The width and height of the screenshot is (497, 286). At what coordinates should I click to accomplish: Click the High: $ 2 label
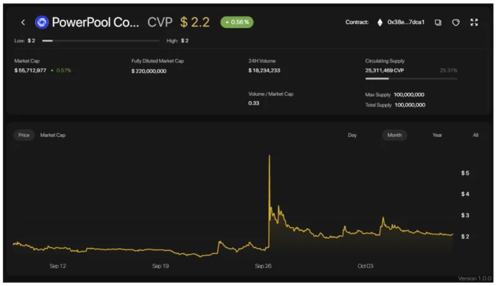pos(178,40)
